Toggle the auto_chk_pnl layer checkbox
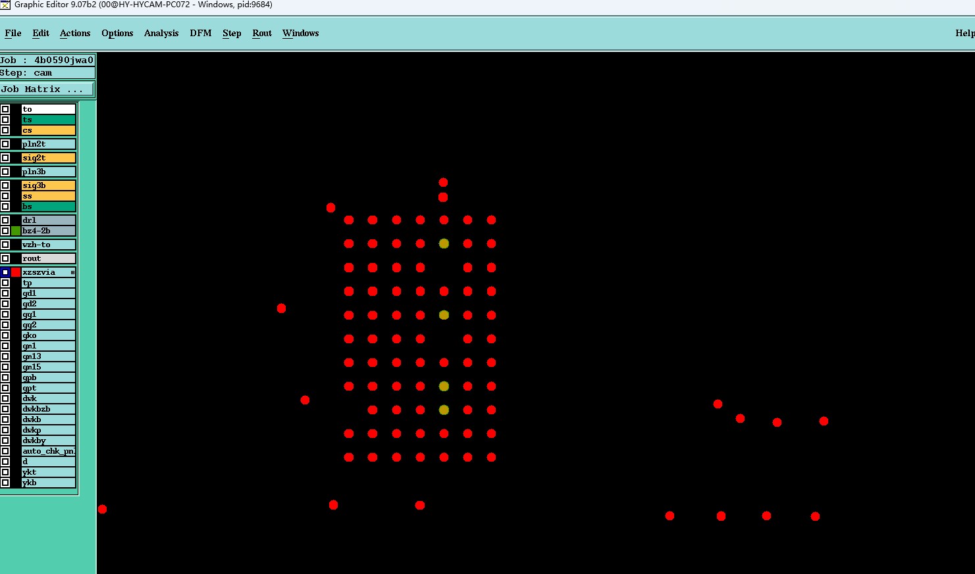This screenshot has width=975, height=574. [5, 451]
